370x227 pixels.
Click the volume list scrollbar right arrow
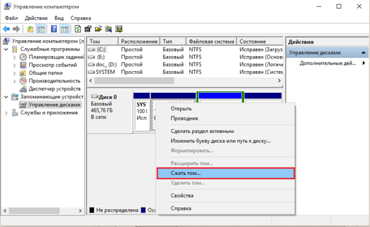pyautogui.click(x=279, y=81)
